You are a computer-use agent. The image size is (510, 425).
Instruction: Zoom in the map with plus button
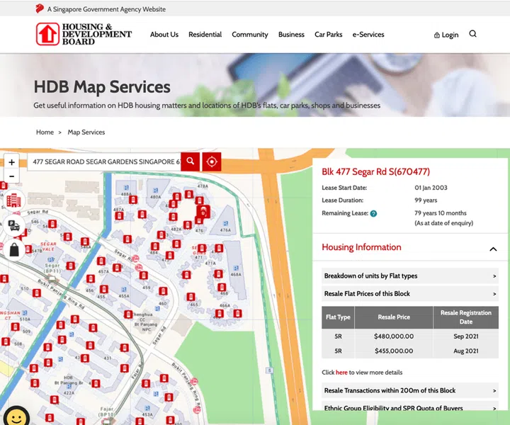pyautogui.click(x=12, y=162)
